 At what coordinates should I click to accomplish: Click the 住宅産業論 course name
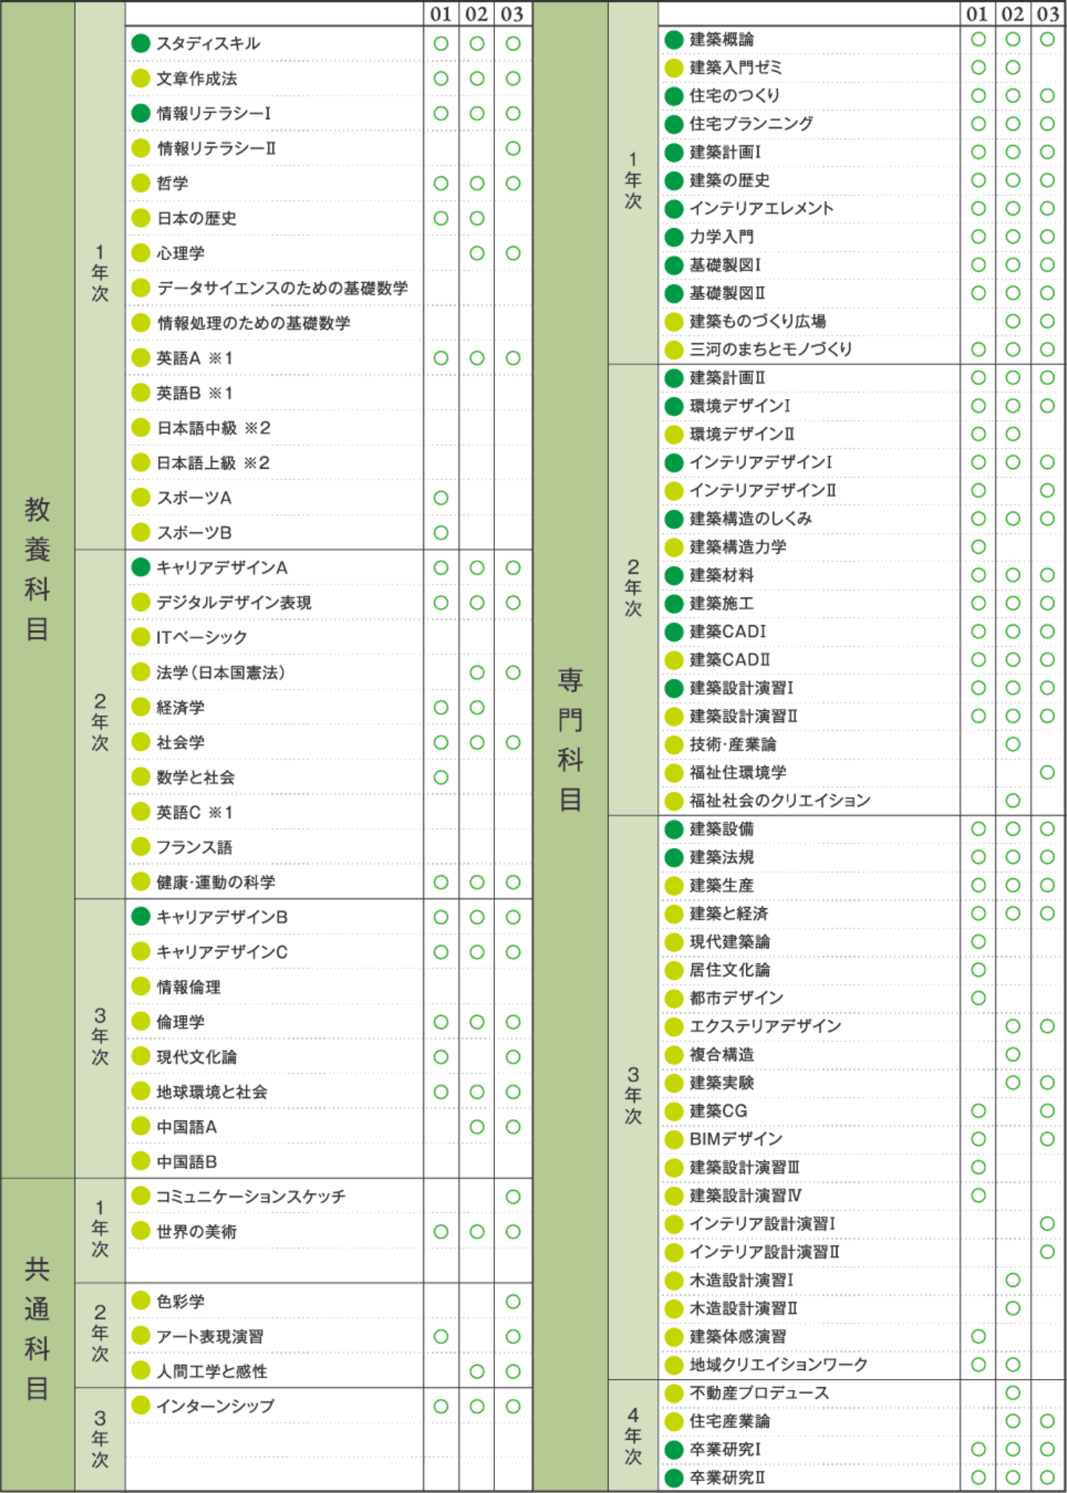click(x=730, y=1421)
